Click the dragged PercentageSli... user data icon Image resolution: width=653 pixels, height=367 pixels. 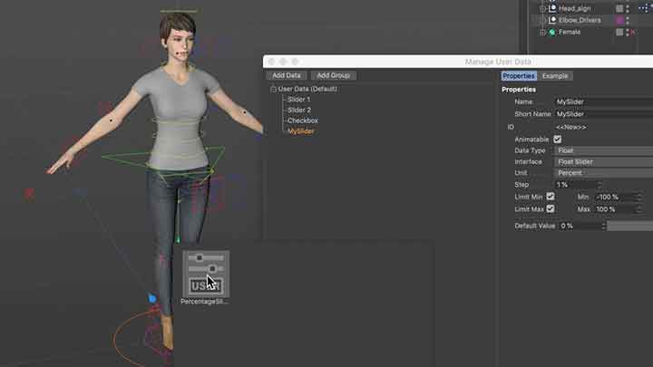click(x=206, y=274)
